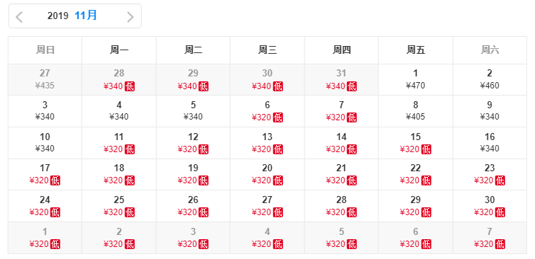Click the low-price badge on November 15
Screen dimensions: 535x259
point(426,149)
